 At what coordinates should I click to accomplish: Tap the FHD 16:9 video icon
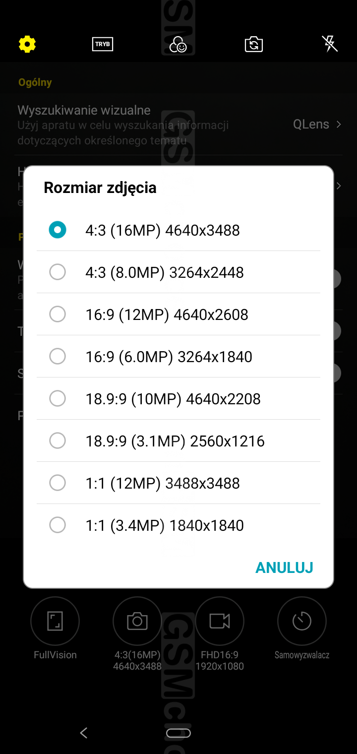point(220,621)
